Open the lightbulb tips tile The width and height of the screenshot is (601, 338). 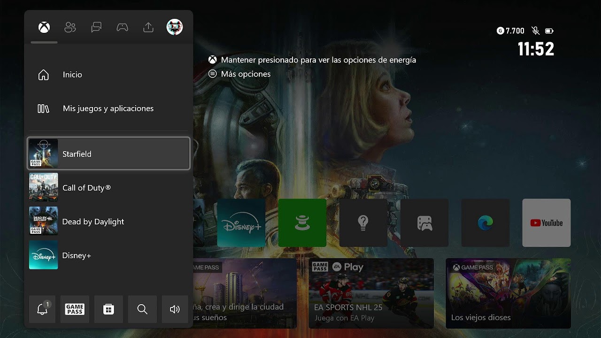pos(363,223)
